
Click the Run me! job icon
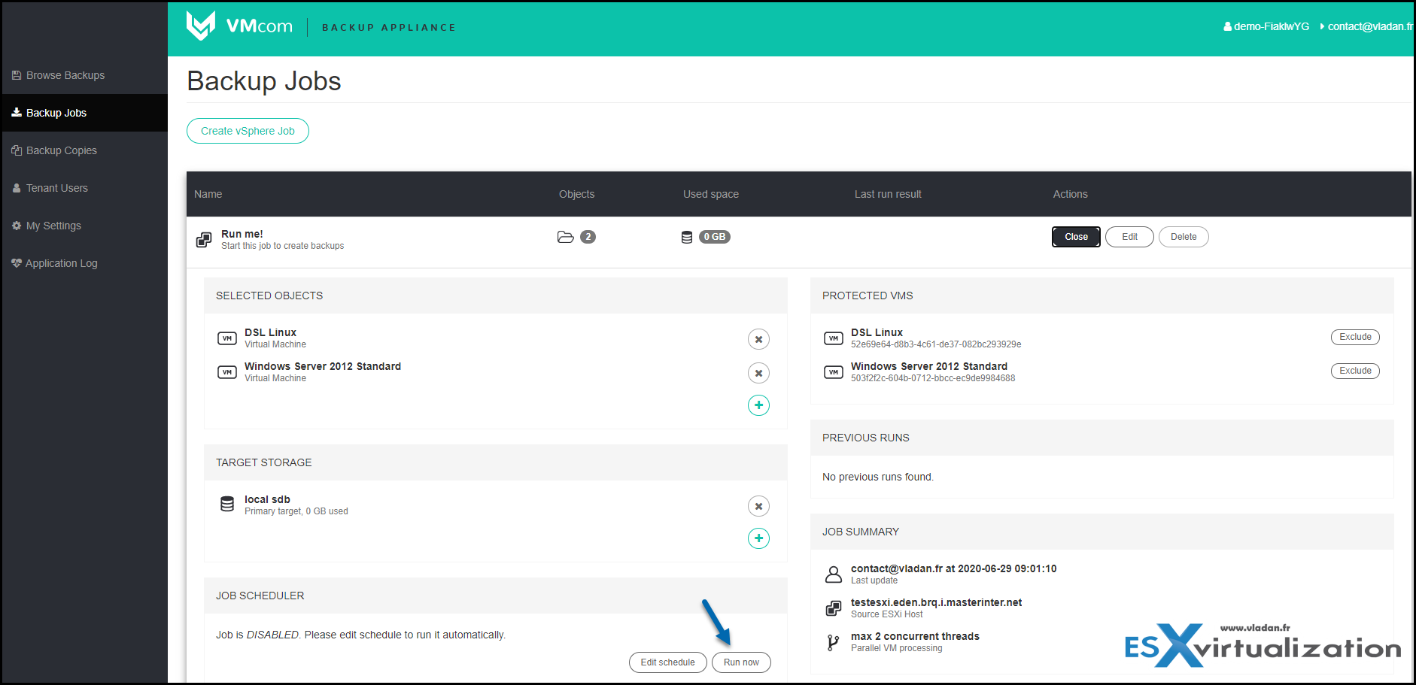[204, 240]
